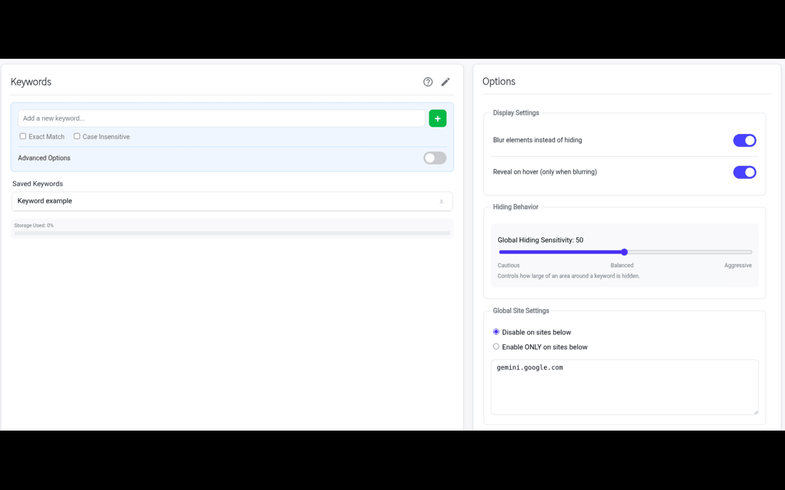Click the 'Cautious' sensitivity label
This screenshot has height=490, width=785.
(508, 265)
